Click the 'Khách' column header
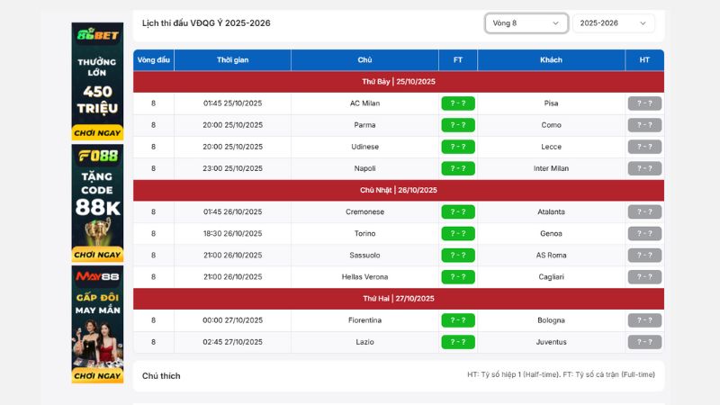Screen dimensions: 720x405 pyautogui.click(x=551, y=60)
